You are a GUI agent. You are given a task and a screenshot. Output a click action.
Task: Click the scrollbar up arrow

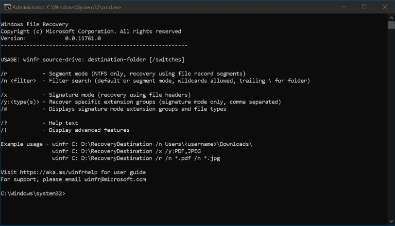(x=391, y=18)
